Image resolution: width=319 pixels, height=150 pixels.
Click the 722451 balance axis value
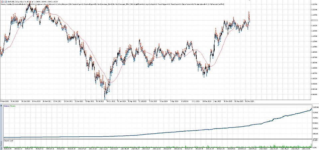pos(315,118)
